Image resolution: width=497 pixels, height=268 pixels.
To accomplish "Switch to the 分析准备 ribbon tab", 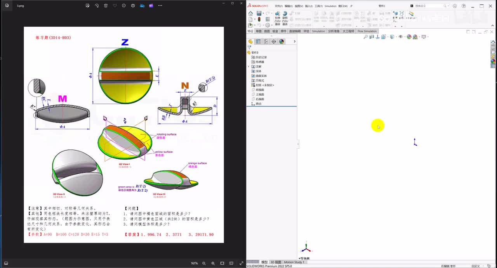I will tap(334, 31).
